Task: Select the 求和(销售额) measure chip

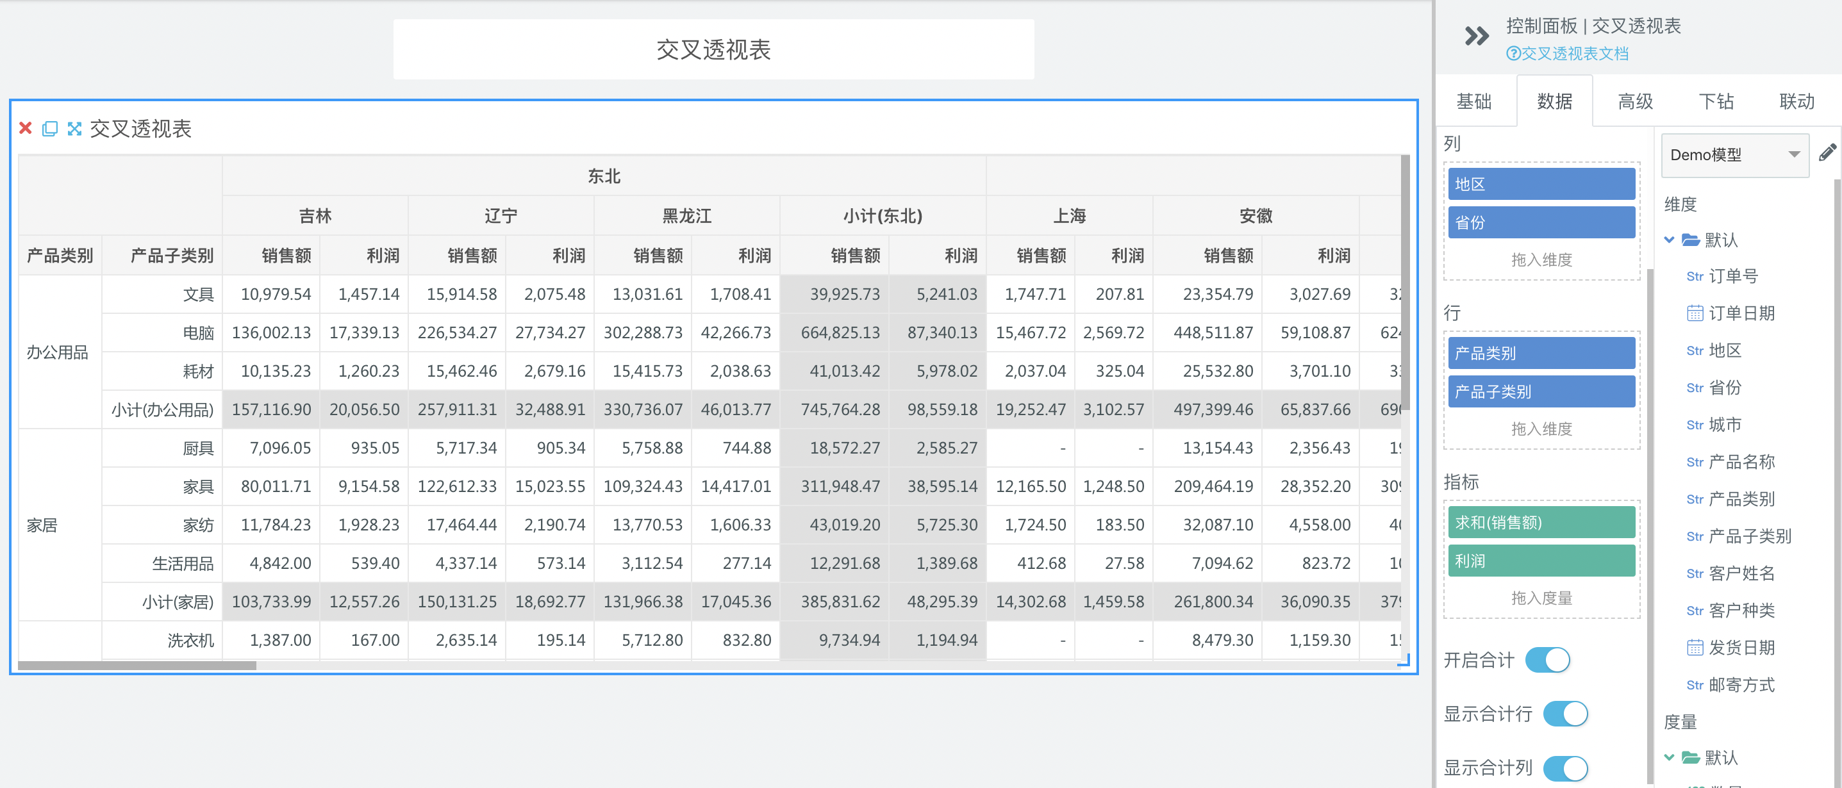Action: click(x=1541, y=523)
